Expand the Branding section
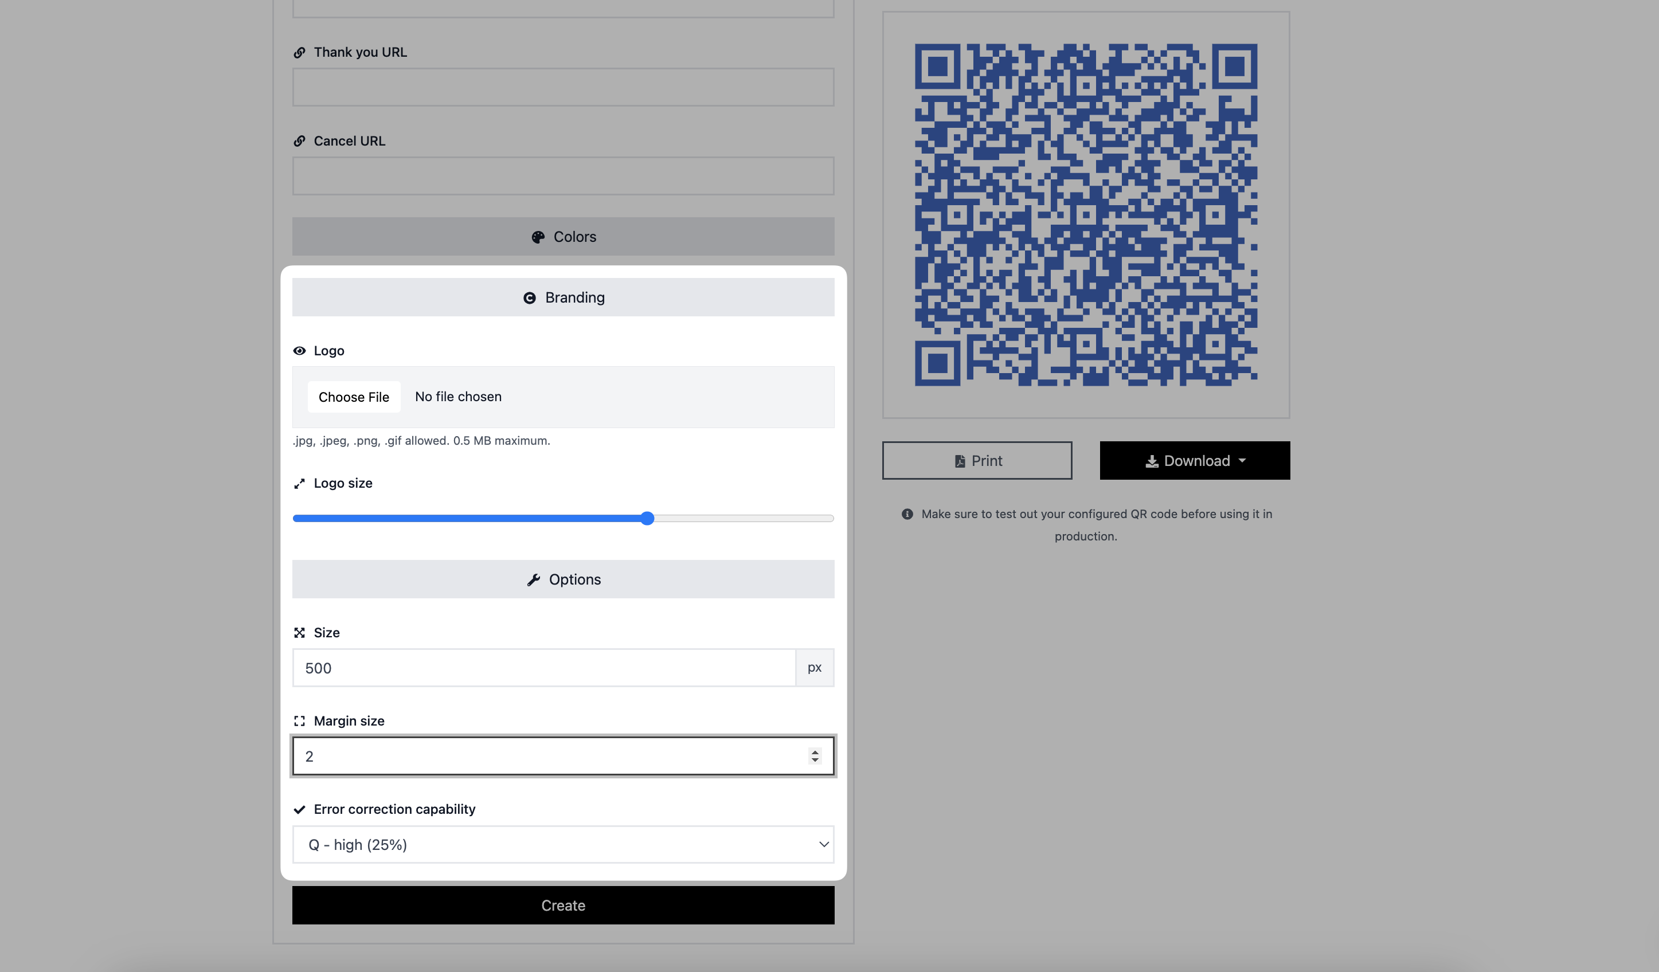The width and height of the screenshot is (1659, 972). (x=564, y=297)
